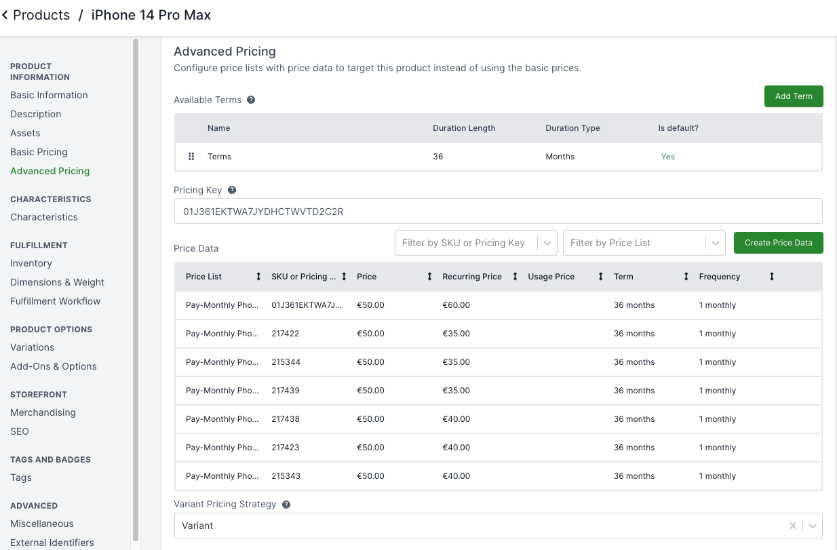Open Basic Pricing section

click(x=39, y=152)
